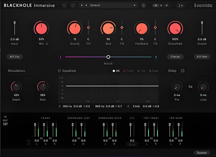Toggle the Freeze button
Image resolution: width=216 pixels, height=157 pixels.
[x=175, y=57]
